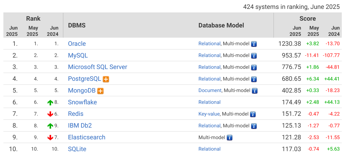
Task: Click orange plus icon next to PostgreSQL
Action: pos(106,79)
